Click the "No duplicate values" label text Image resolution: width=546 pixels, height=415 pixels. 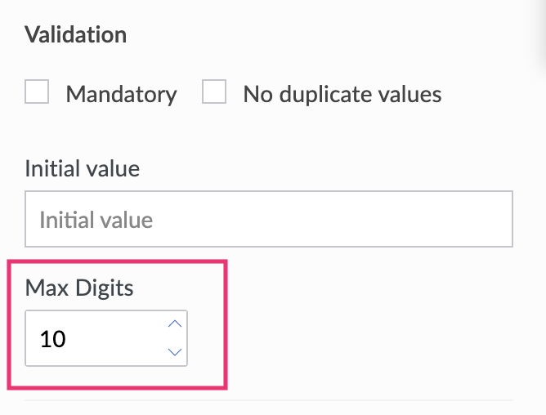pyautogui.click(x=342, y=94)
